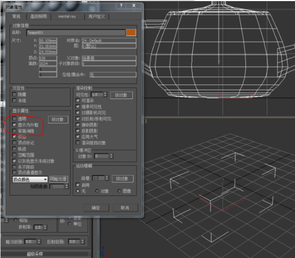Select the 对象 motion blur radio
Screen dimensions: 295x258
97,191
